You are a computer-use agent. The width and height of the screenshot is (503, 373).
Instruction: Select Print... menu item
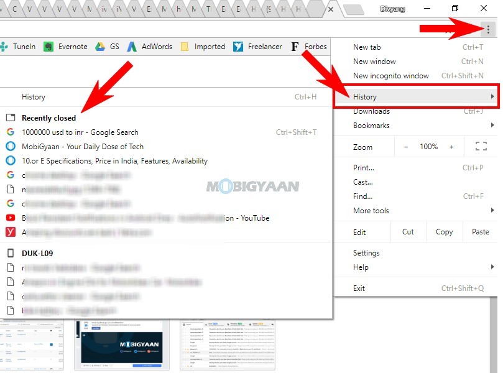tap(416, 168)
